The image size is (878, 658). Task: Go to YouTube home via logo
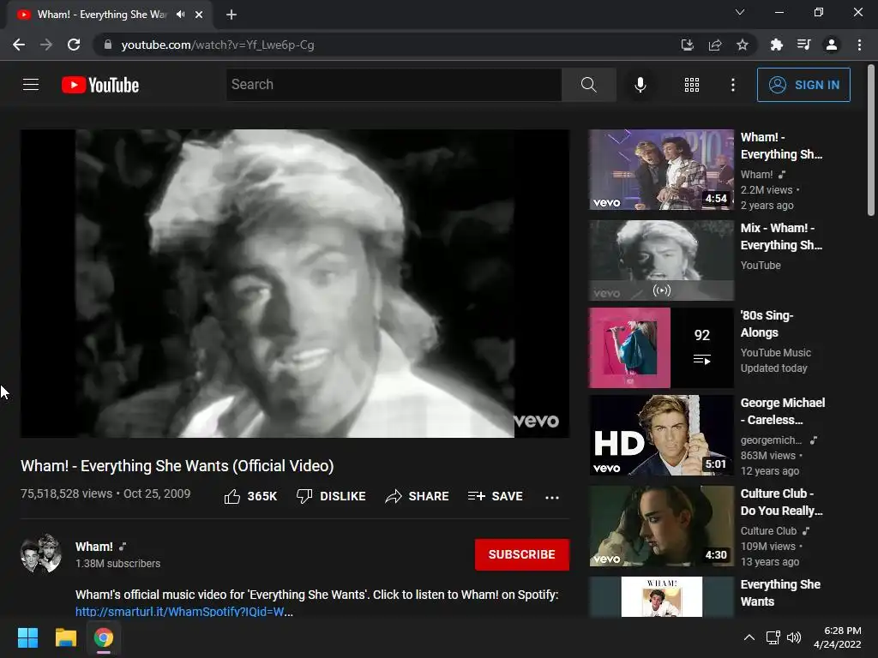pos(100,85)
